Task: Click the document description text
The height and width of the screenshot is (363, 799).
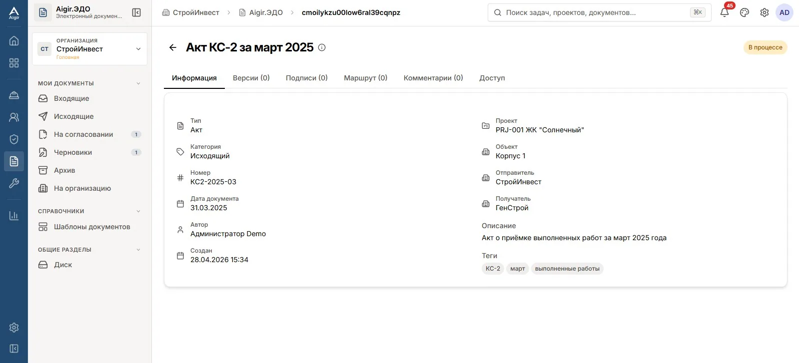Action: coord(574,238)
